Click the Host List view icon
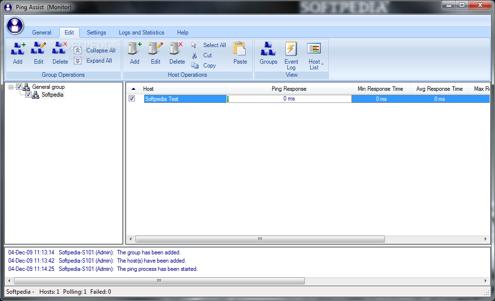The image size is (495, 301). tap(314, 49)
